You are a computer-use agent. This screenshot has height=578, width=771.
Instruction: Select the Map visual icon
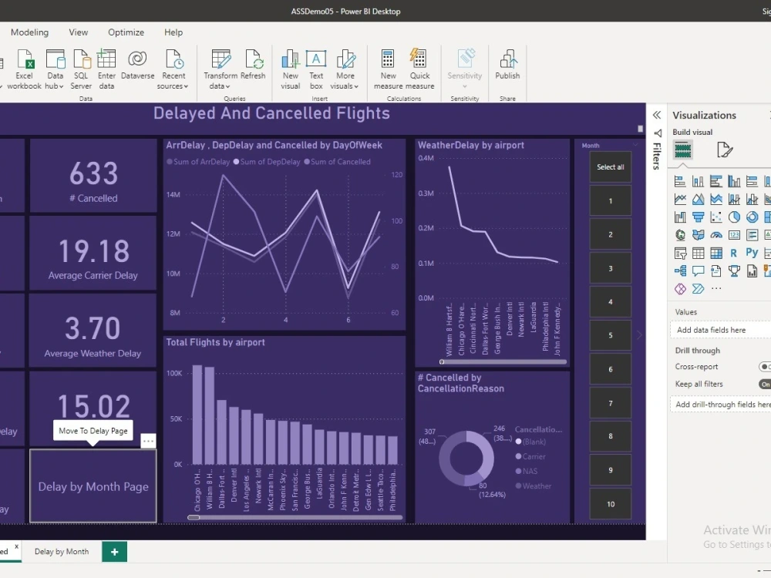(x=680, y=235)
